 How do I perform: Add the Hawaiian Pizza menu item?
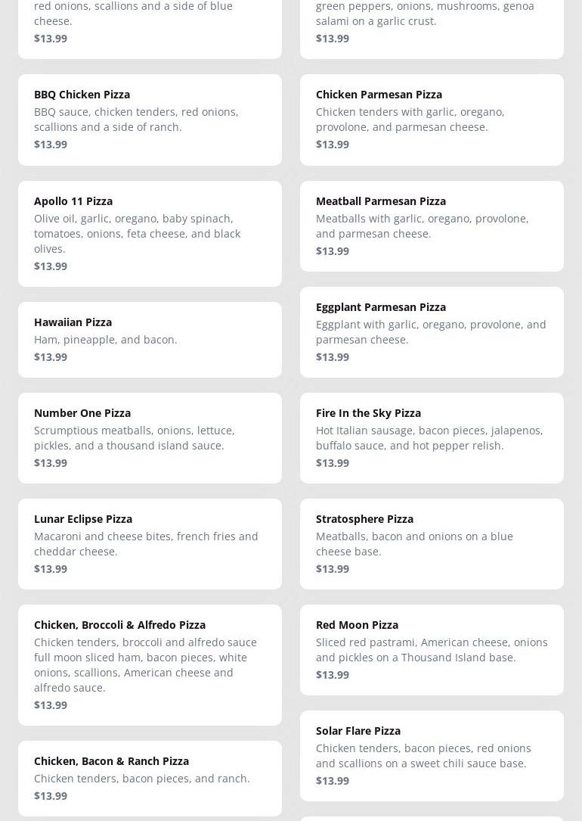point(150,339)
